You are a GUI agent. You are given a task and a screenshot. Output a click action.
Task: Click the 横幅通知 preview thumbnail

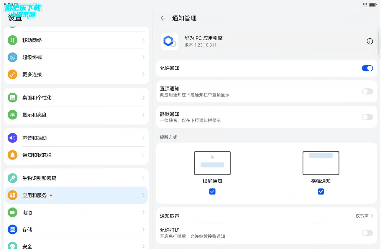tap(321, 163)
